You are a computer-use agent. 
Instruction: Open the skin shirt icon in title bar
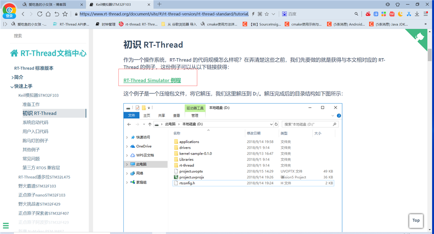[x=398, y=5]
